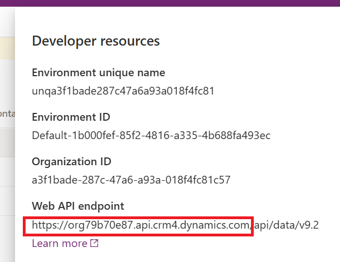Select the Environment ID value text
This screenshot has height=262, width=340.
151,135
